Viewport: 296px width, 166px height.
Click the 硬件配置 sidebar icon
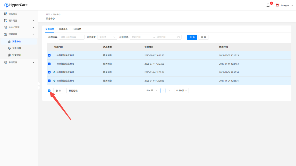point(6,21)
